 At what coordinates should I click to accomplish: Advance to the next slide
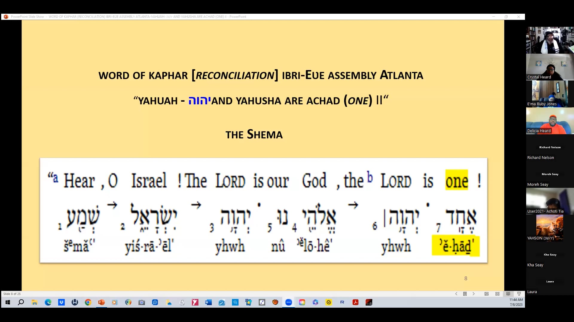[x=474, y=294]
